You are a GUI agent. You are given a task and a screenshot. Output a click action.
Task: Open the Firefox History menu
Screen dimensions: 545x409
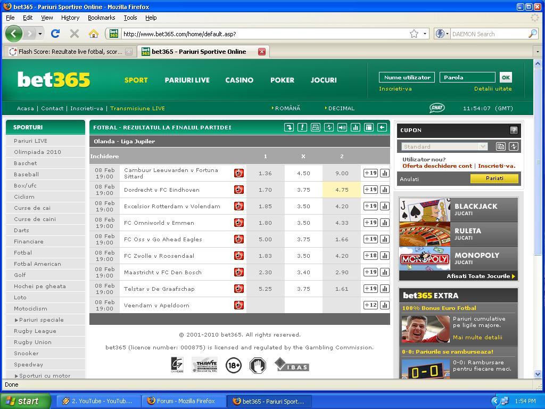(70, 18)
